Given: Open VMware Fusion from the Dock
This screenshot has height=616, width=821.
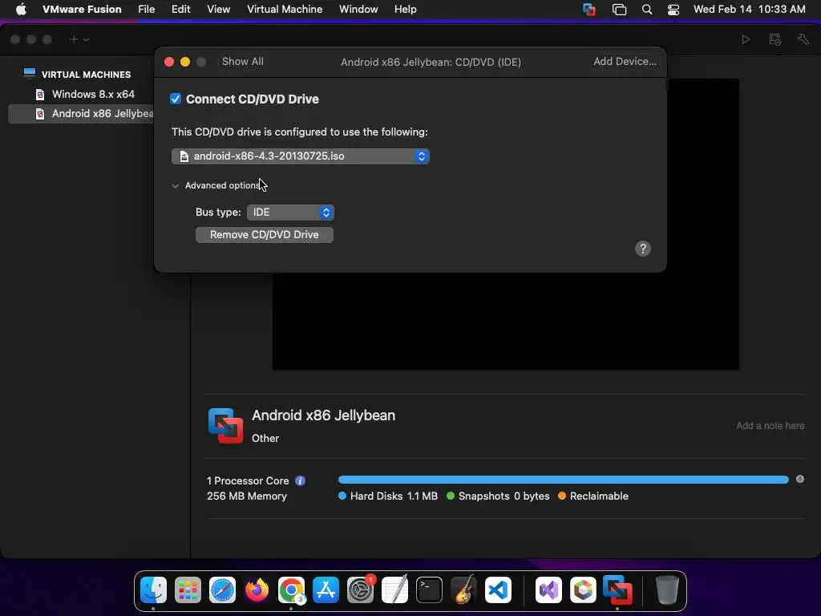Looking at the screenshot, I should coord(618,590).
